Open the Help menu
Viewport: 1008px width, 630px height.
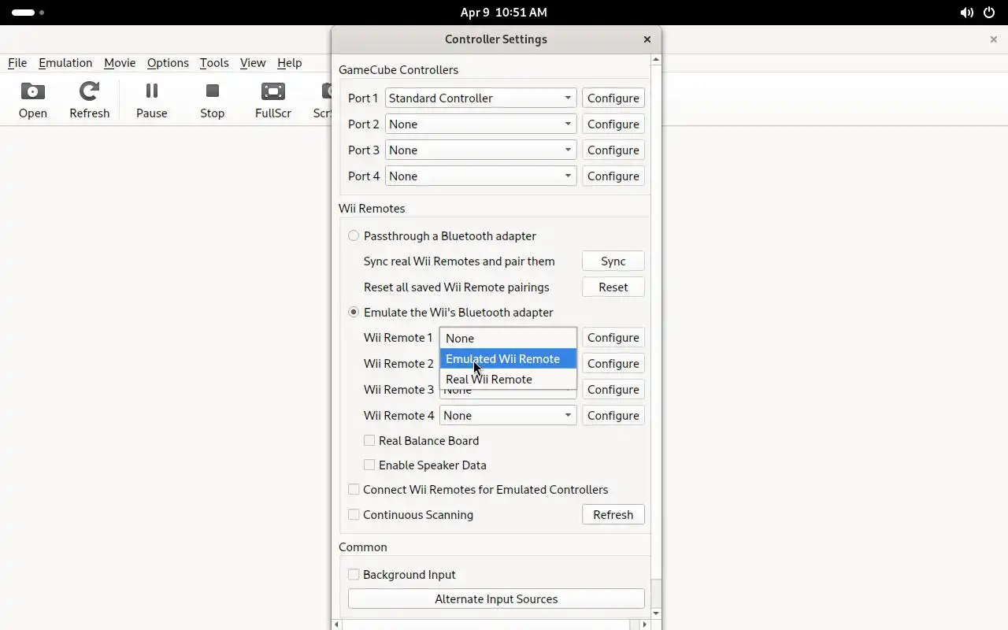coord(289,63)
